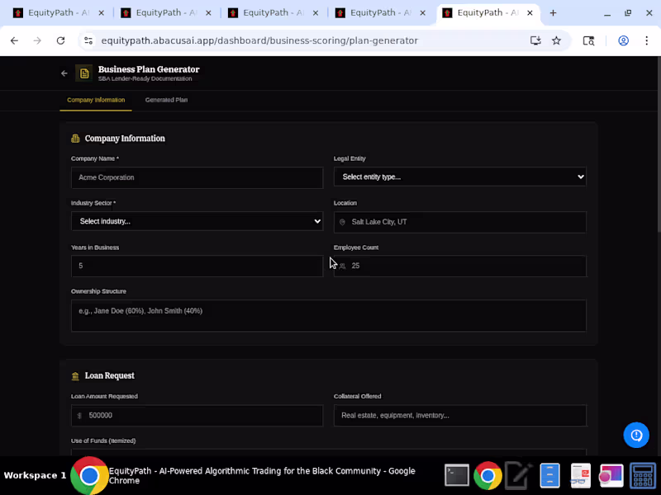Bookmark this page with the star
Image resolution: width=661 pixels, height=495 pixels.
pyautogui.click(x=556, y=40)
